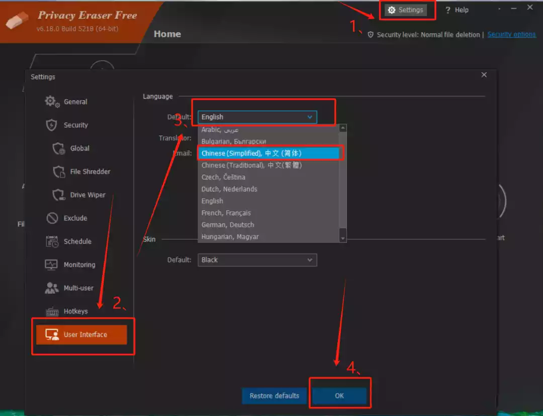Select Hungarian, Magyar language option
The image size is (543, 416).
268,237
